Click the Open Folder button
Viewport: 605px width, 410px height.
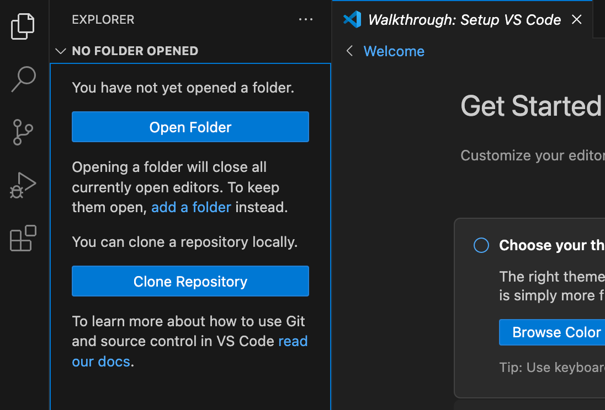pyautogui.click(x=190, y=127)
